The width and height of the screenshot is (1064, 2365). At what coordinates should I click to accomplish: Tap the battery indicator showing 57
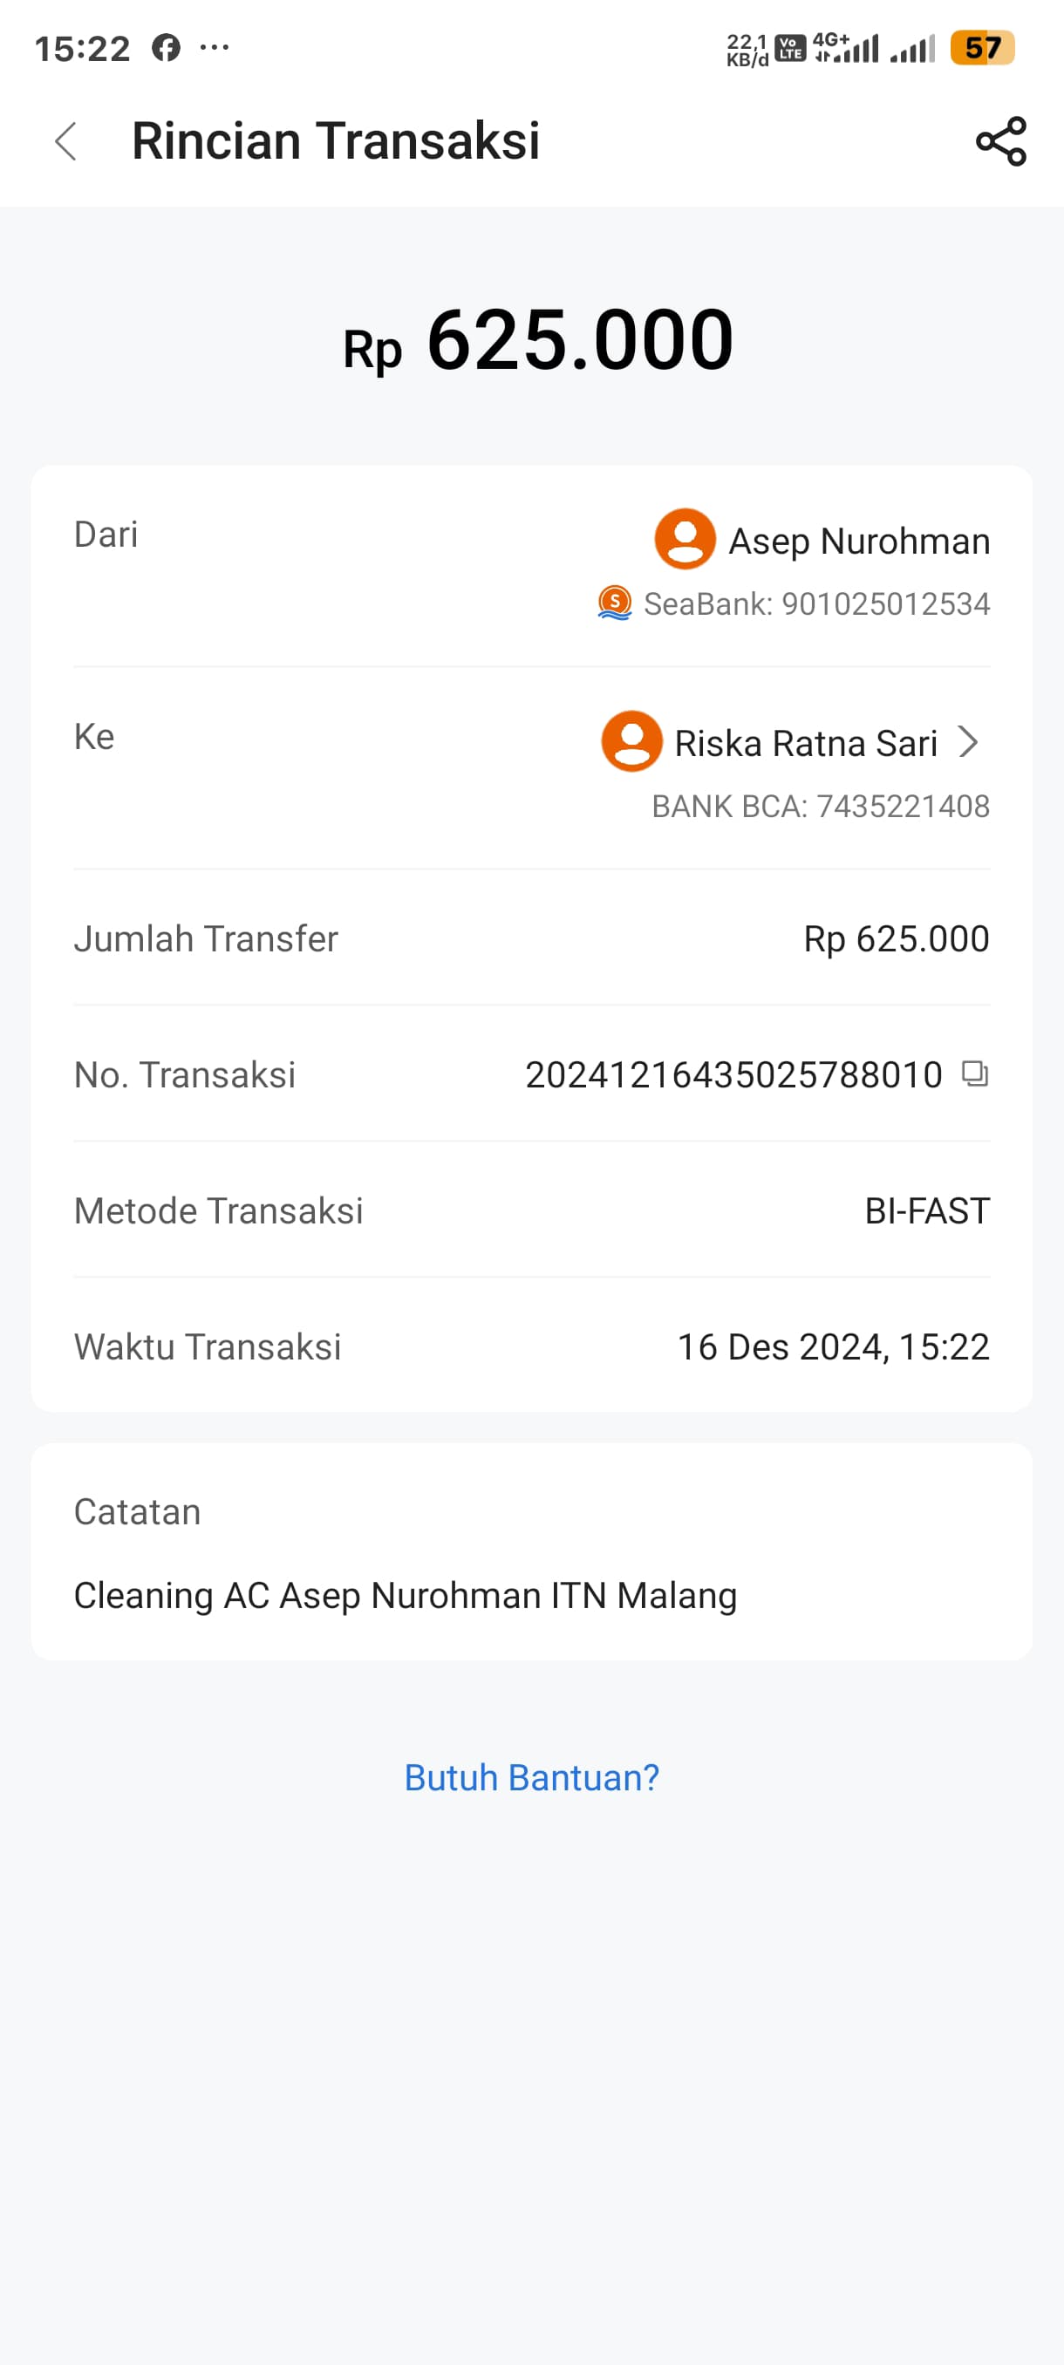(981, 48)
